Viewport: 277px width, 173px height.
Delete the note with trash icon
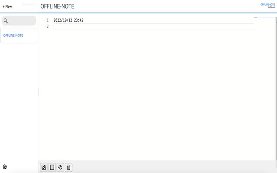68,167
